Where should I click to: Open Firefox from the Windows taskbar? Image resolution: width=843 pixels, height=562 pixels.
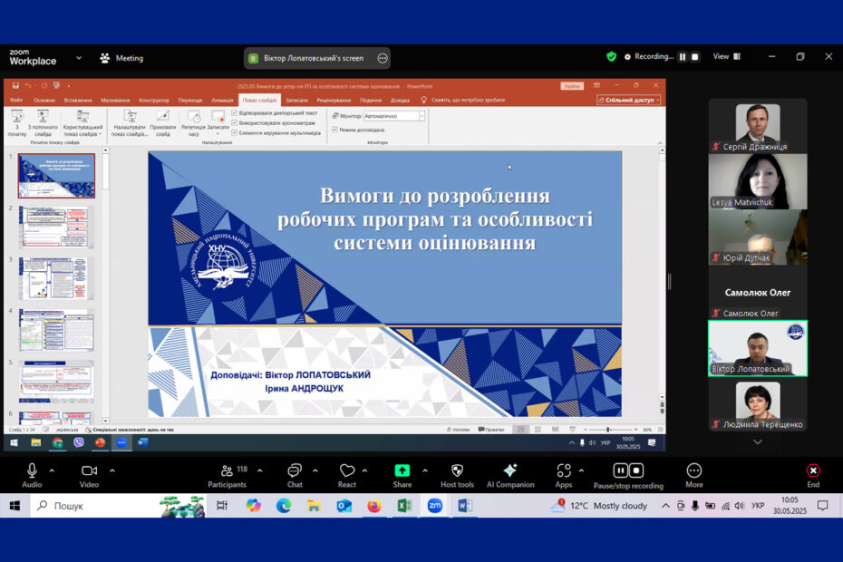point(374,506)
